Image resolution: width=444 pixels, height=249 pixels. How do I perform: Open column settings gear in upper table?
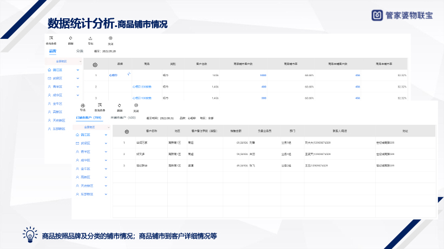pos(95,64)
